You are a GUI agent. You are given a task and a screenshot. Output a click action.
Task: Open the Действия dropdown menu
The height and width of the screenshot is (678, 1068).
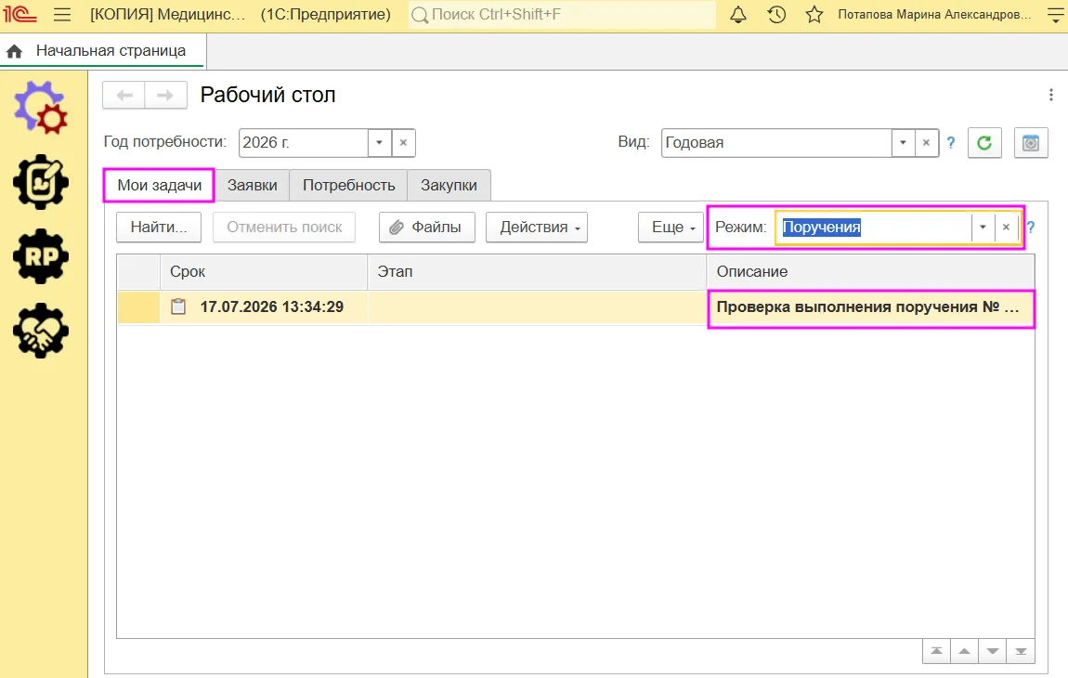(537, 228)
